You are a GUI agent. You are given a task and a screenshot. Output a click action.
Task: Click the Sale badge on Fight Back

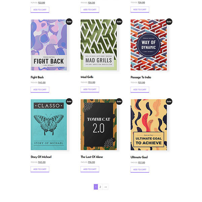(x=69, y=22)
